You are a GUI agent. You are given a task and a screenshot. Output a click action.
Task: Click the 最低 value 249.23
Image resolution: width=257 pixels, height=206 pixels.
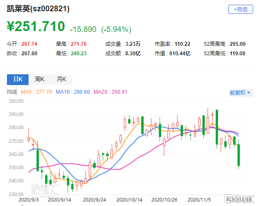pos(79,54)
